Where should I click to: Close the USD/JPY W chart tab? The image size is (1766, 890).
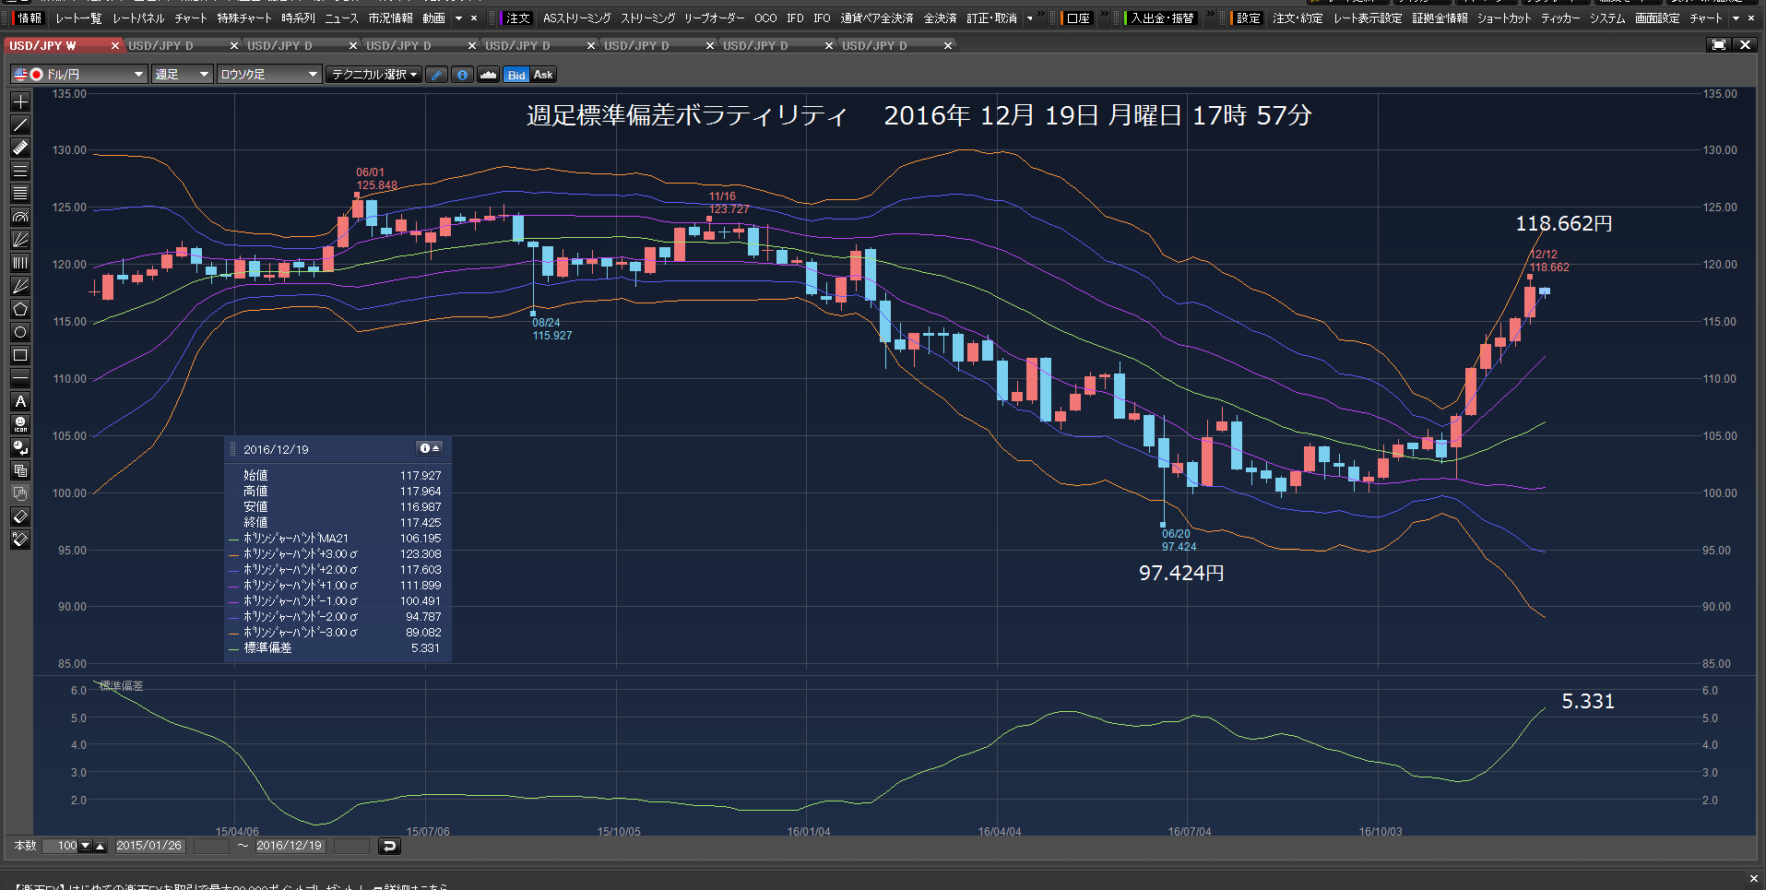pos(115,45)
